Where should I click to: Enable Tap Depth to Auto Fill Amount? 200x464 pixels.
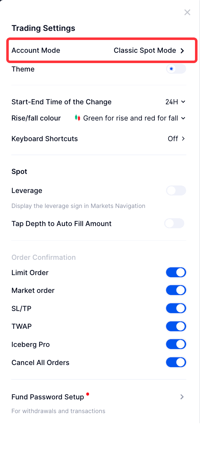click(x=174, y=223)
